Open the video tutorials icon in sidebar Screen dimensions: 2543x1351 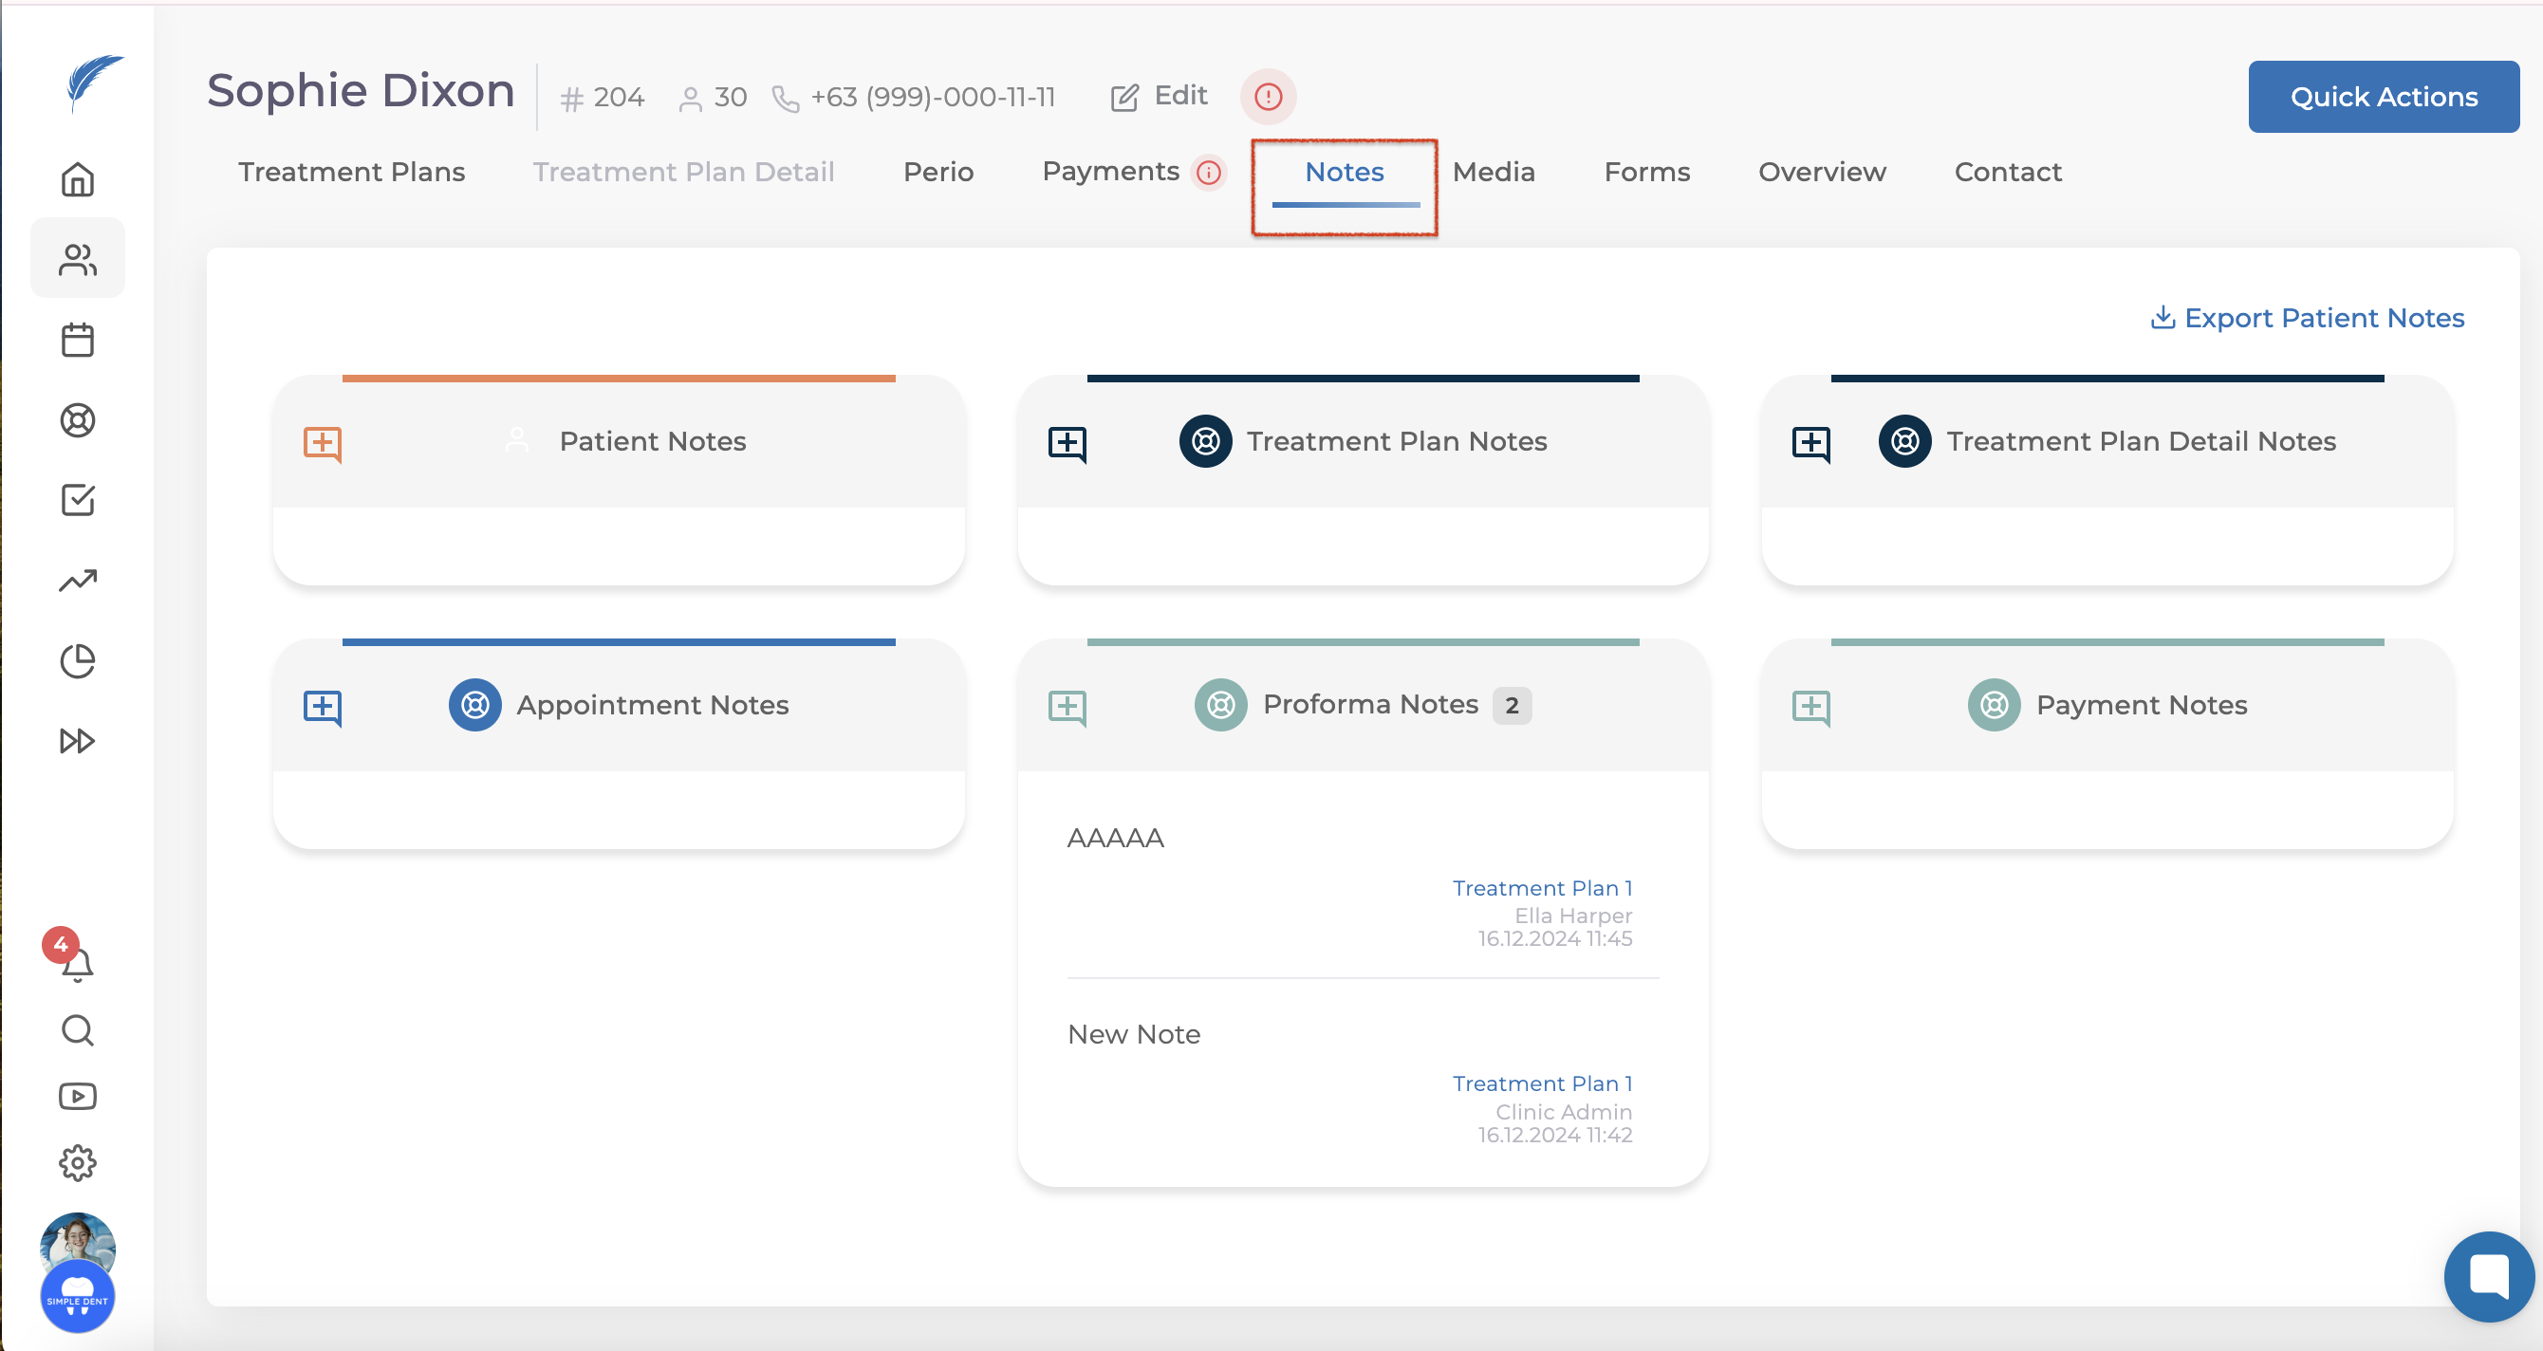[x=77, y=1096]
